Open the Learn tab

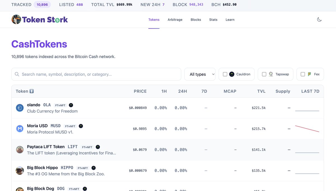click(x=230, y=20)
